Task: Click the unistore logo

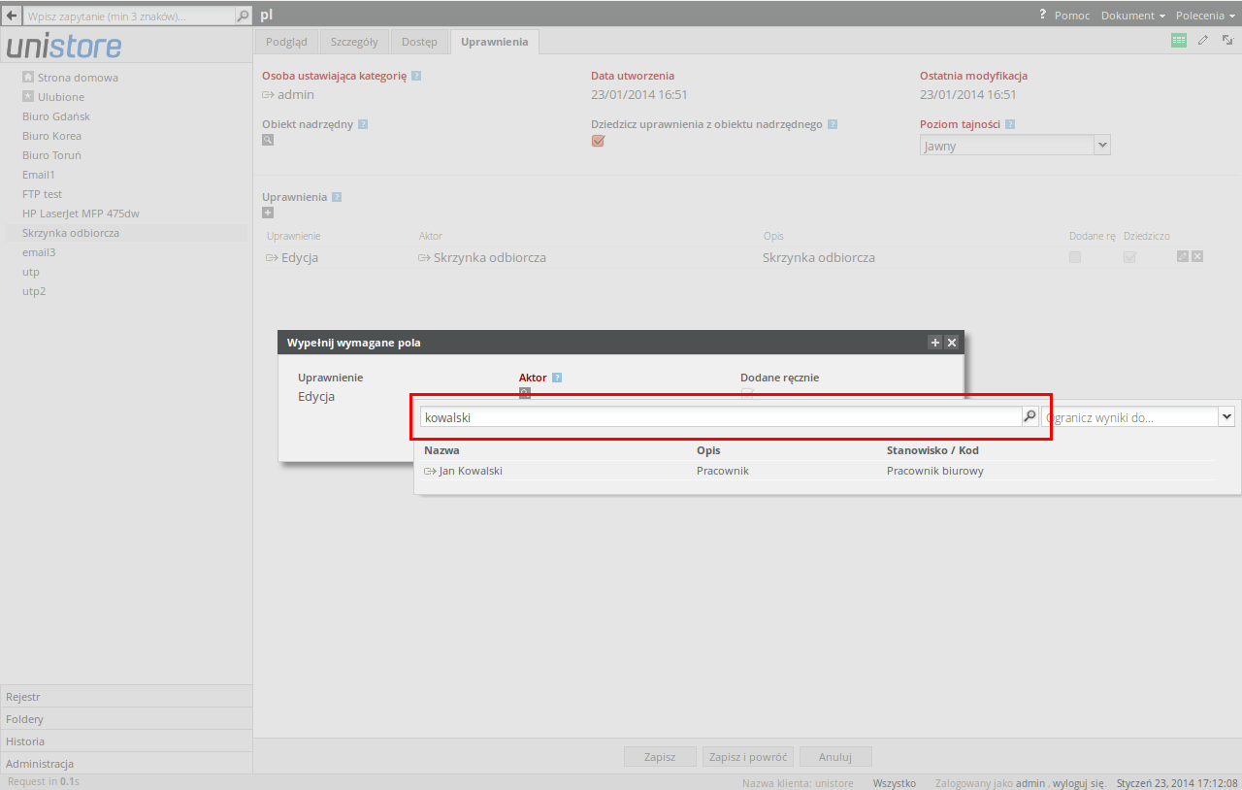Action: 65,46
